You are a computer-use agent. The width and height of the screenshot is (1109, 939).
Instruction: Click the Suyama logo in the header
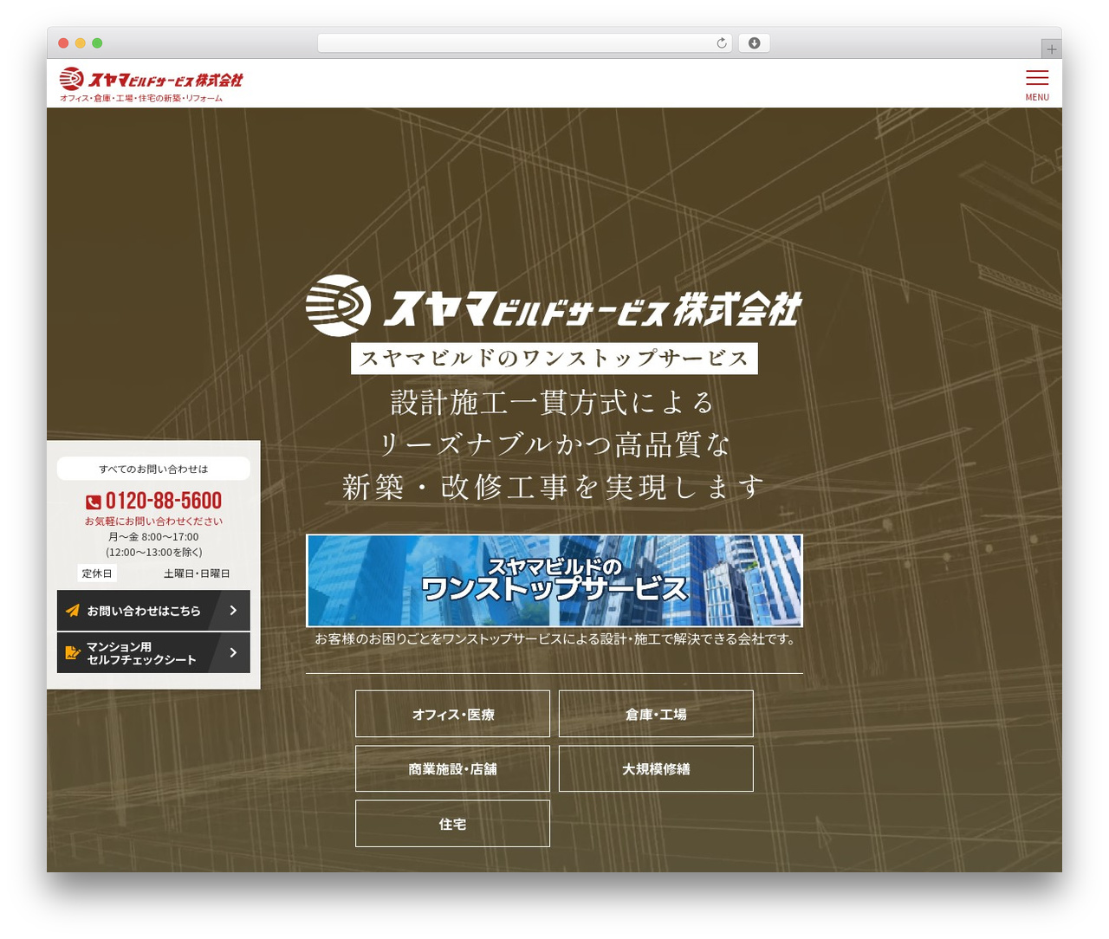[151, 80]
